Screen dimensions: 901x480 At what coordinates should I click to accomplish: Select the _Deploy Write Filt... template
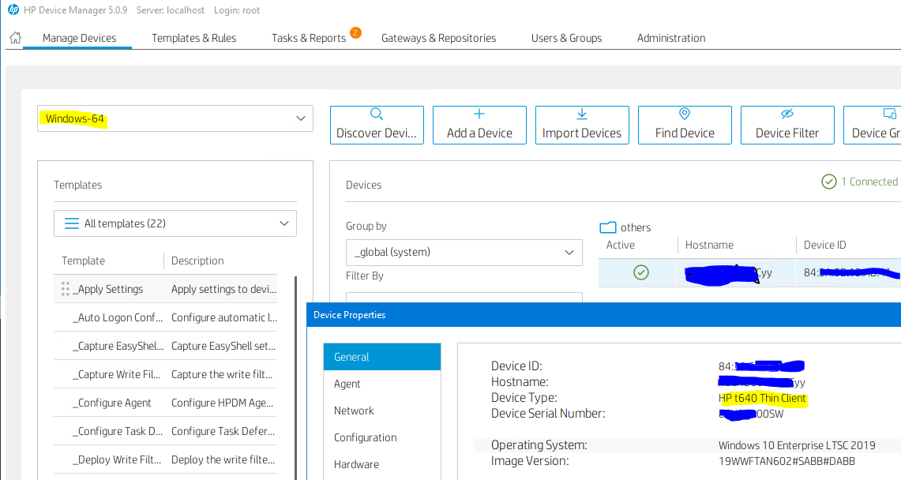coord(117,459)
